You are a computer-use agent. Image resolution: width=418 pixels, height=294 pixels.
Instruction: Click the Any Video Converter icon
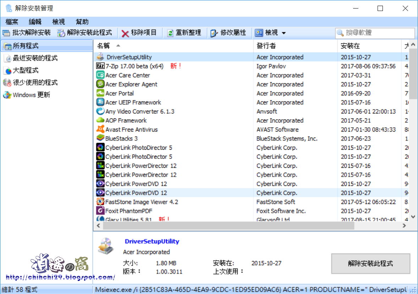coord(100,111)
